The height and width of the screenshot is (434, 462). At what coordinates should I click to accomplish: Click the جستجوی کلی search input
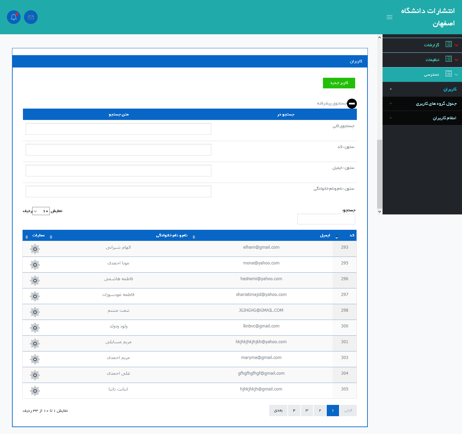pos(118,129)
